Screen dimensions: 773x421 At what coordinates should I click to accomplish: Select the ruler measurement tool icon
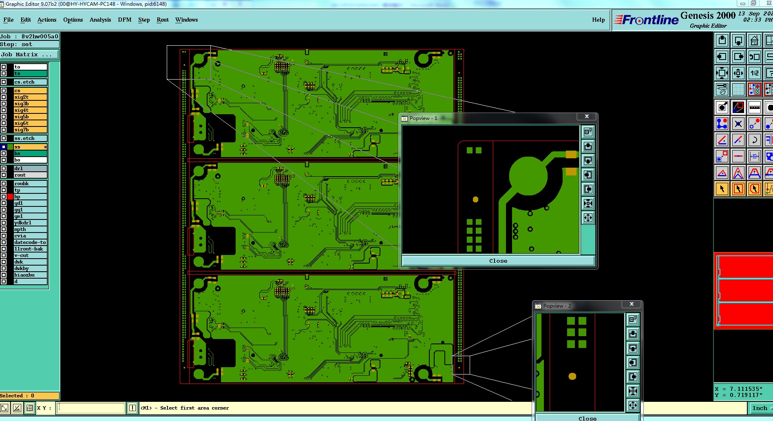755,107
